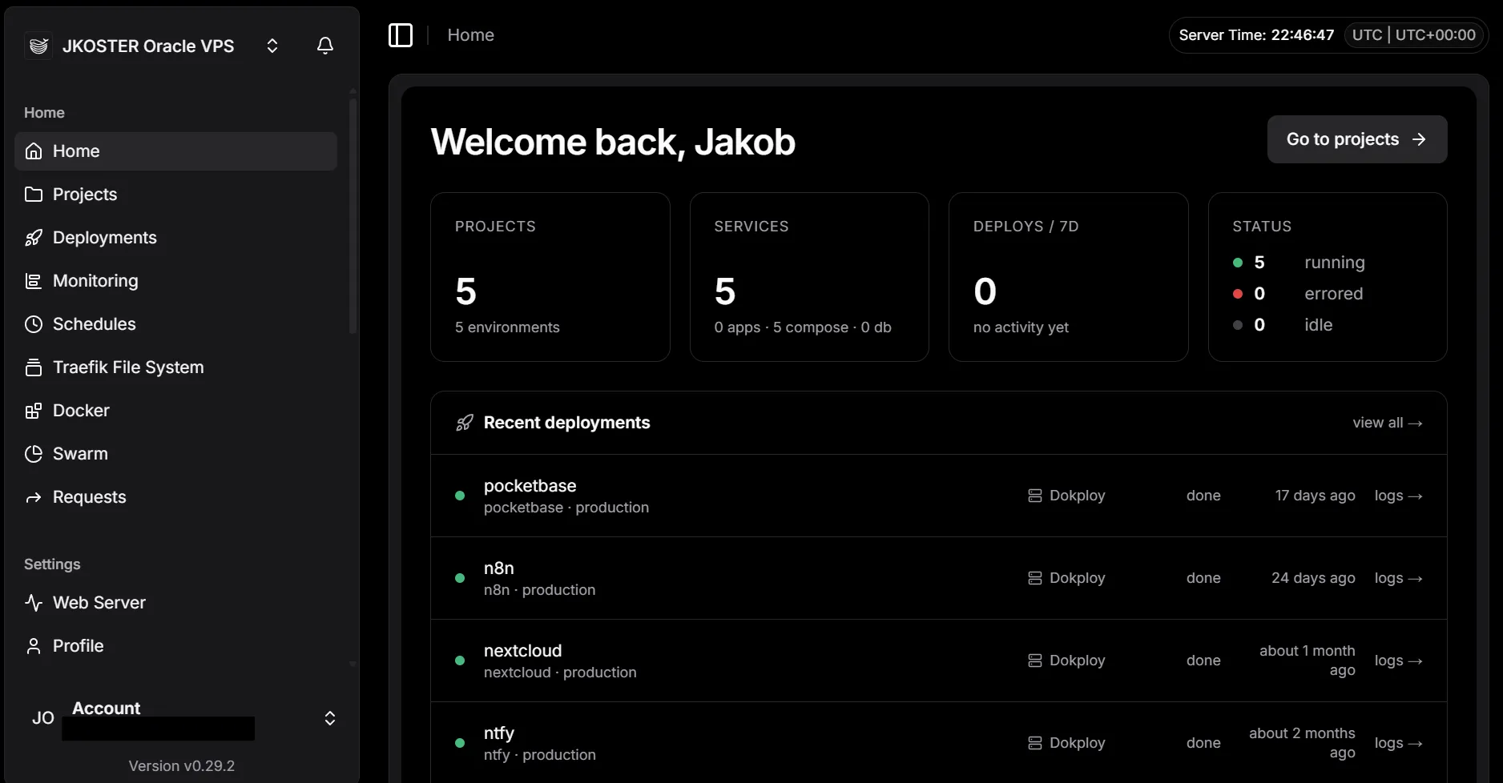This screenshot has height=783, width=1503.
Task: Open logs for pocketbase deployment
Action: (x=1399, y=496)
